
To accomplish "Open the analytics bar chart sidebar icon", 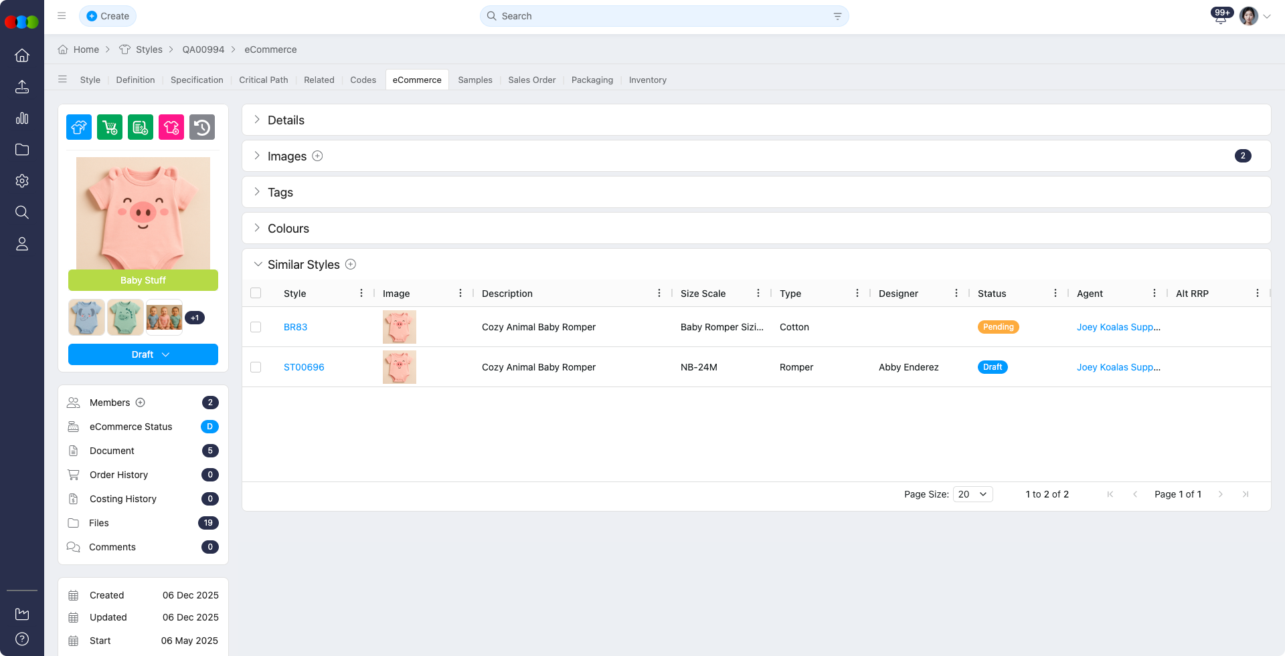I will 22,118.
